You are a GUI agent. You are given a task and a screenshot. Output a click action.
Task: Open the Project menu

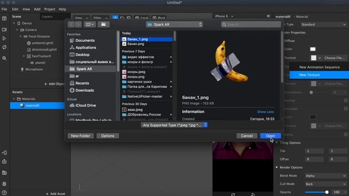(50, 9)
